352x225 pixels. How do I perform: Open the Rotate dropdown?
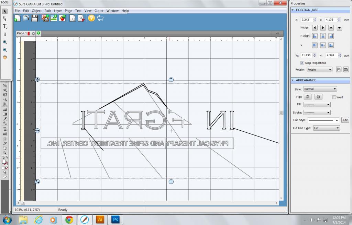click(x=319, y=70)
